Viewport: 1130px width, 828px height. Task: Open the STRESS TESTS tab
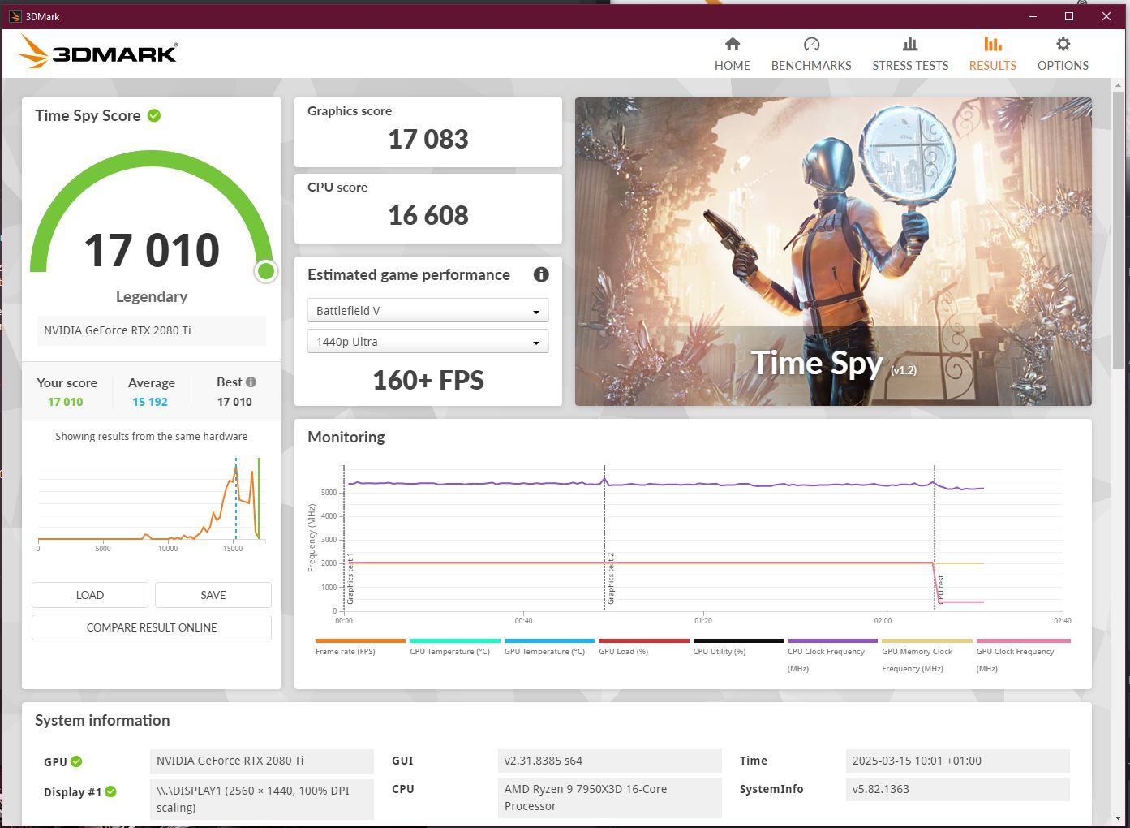(x=910, y=54)
